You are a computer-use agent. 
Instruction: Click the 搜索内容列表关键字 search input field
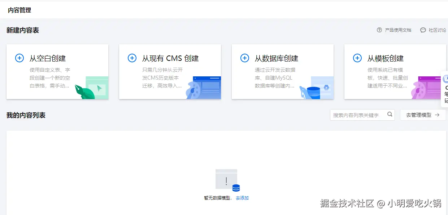tap(357, 115)
